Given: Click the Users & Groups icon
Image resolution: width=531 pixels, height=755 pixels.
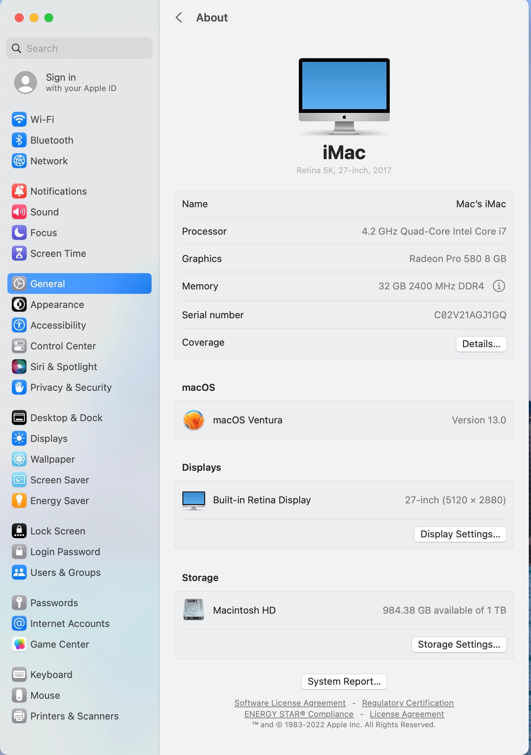Looking at the screenshot, I should [x=19, y=572].
